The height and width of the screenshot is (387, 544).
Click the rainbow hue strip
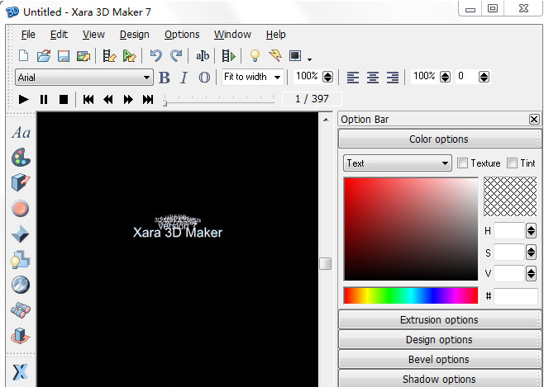411,295
